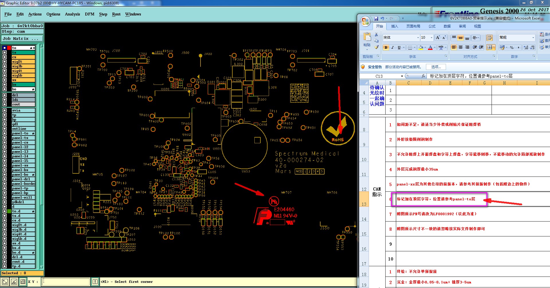The width and height of the screenshot is (550, 288).
Task: Apply middle vertical alignment
Action: [x=461, y=38]
